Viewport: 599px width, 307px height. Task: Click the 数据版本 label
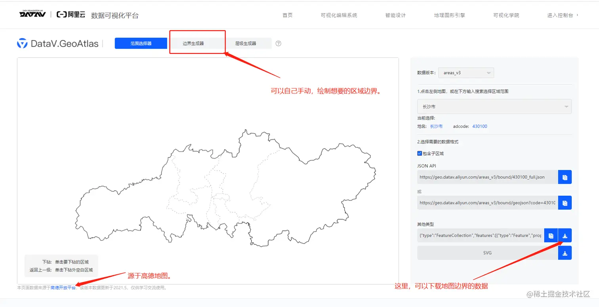426,73
